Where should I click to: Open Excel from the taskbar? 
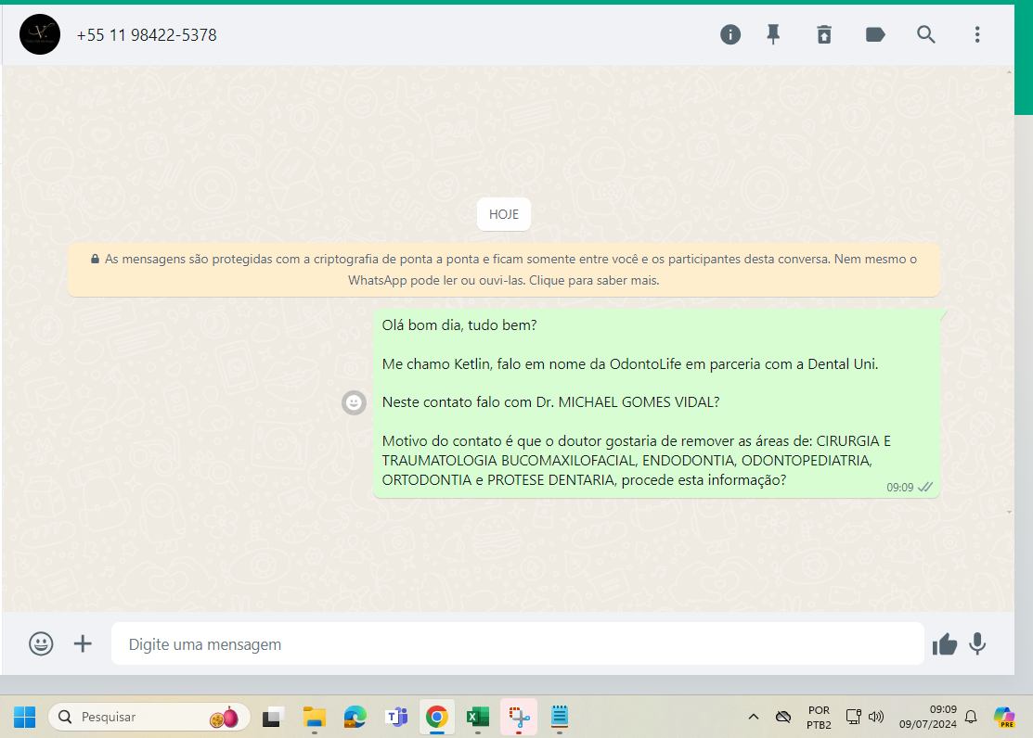pos(478,717)
